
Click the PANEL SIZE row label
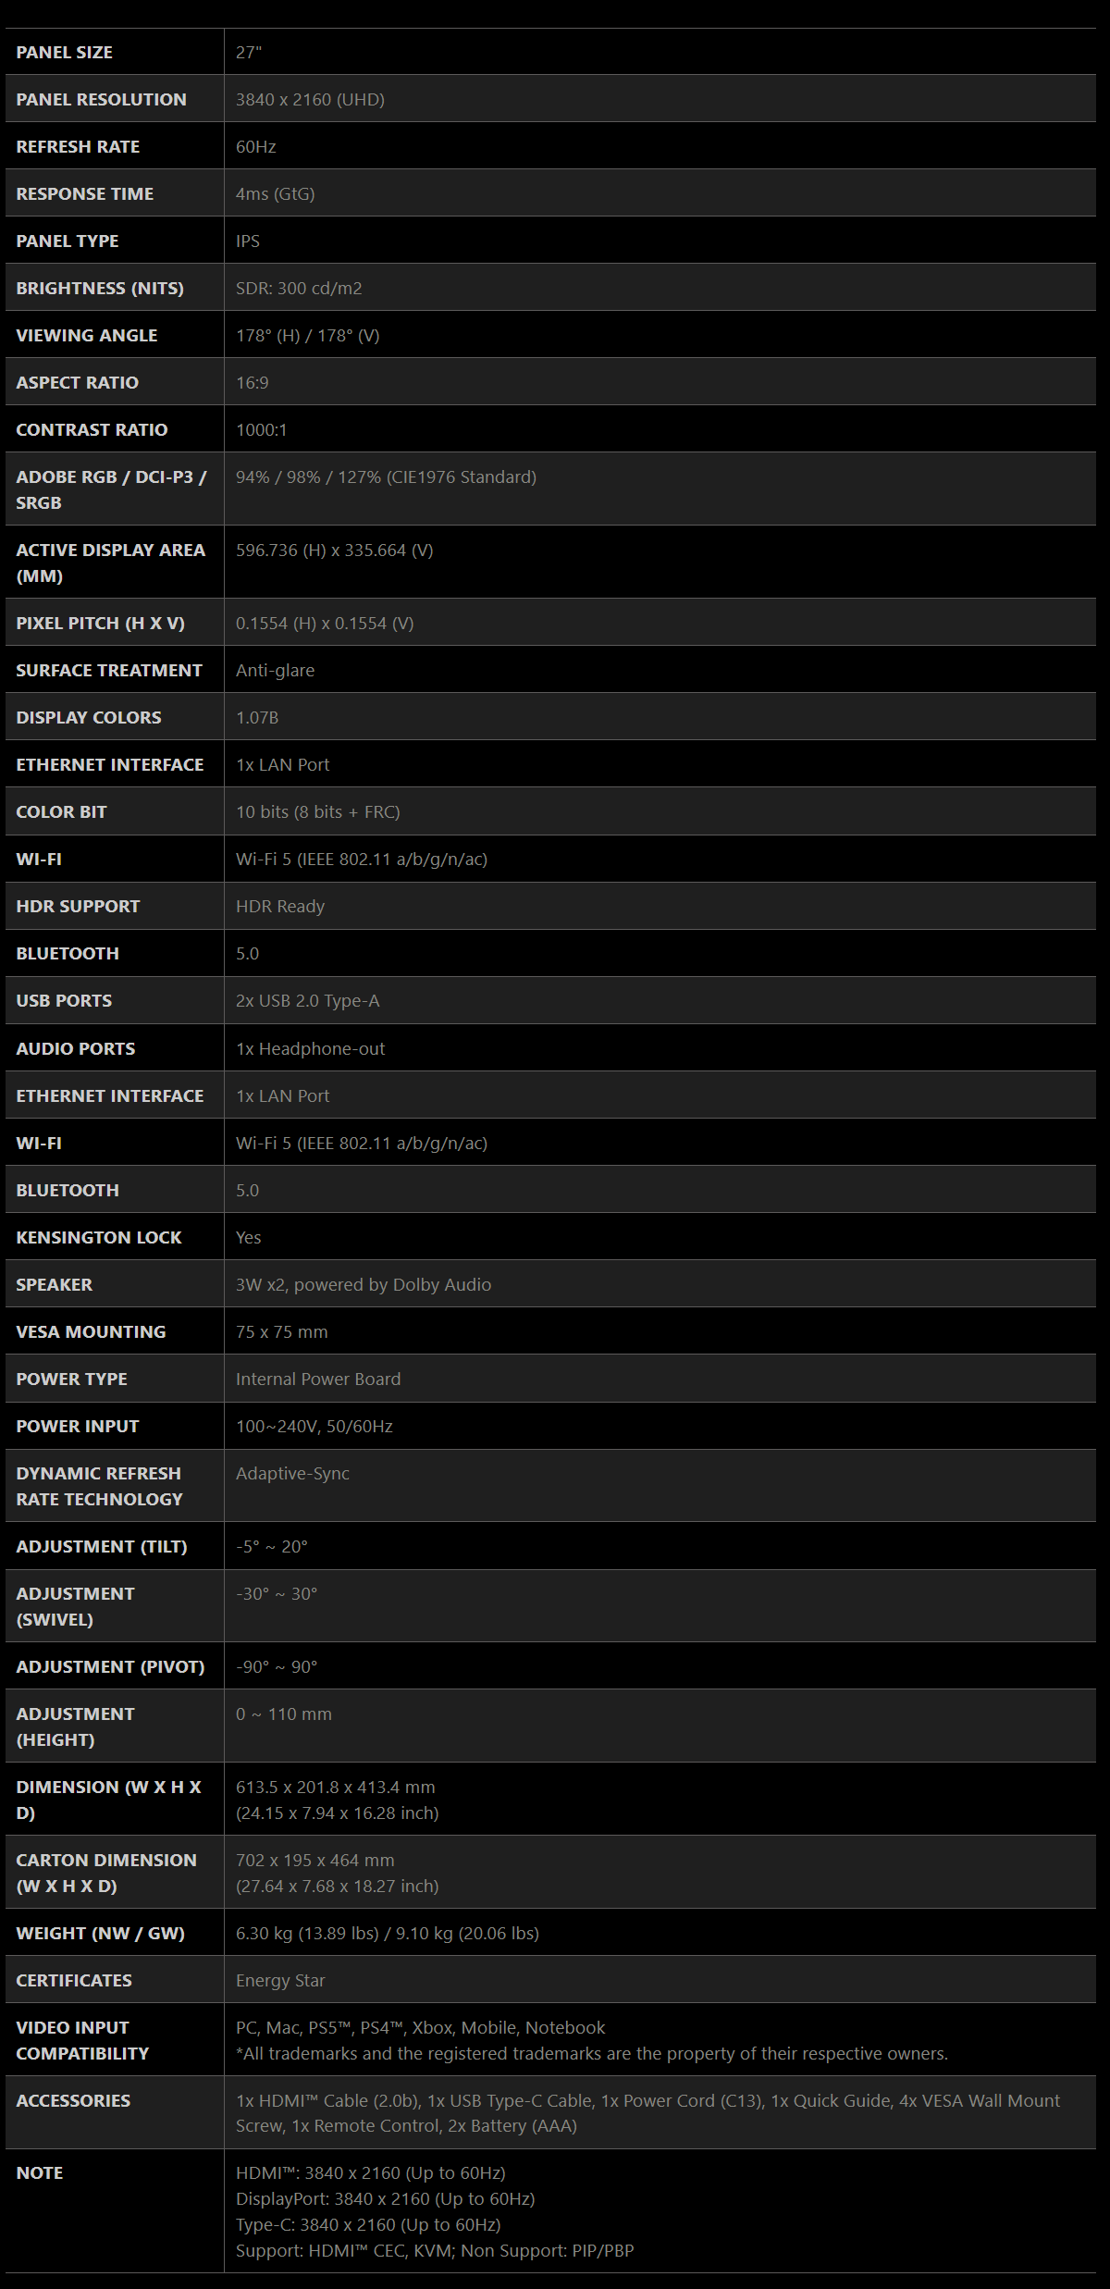pos(64,52)
